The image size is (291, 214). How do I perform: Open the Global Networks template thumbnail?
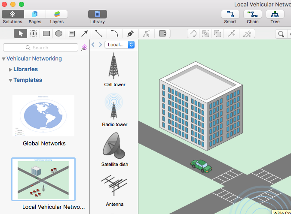(x=43, y=116)
